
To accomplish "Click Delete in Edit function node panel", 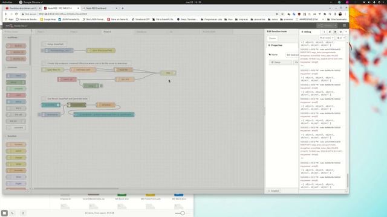I will click(273, 39).
